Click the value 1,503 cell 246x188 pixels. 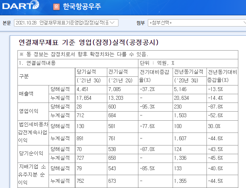pos(190,116)
